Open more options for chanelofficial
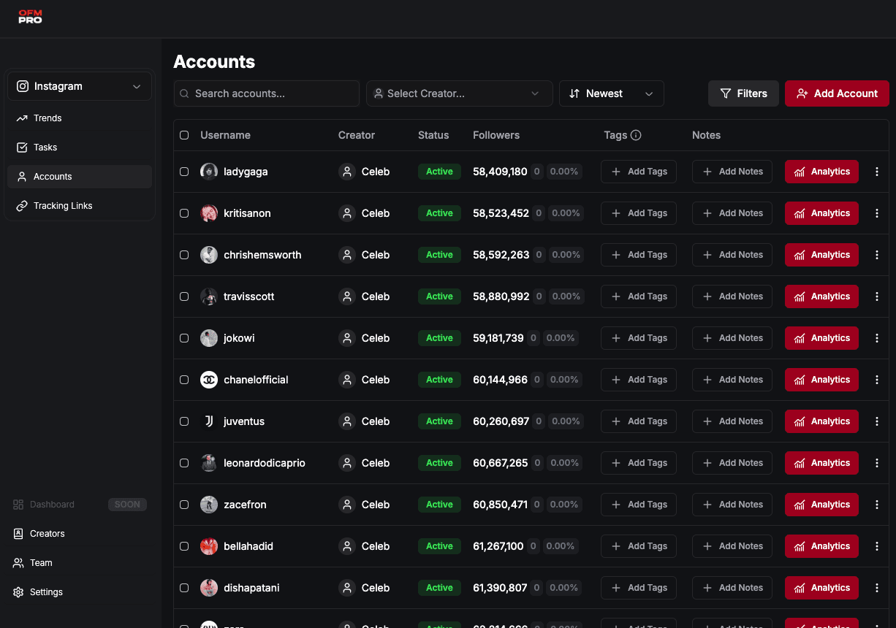Viewport: 896px width, 628px height. coord(877,380)
